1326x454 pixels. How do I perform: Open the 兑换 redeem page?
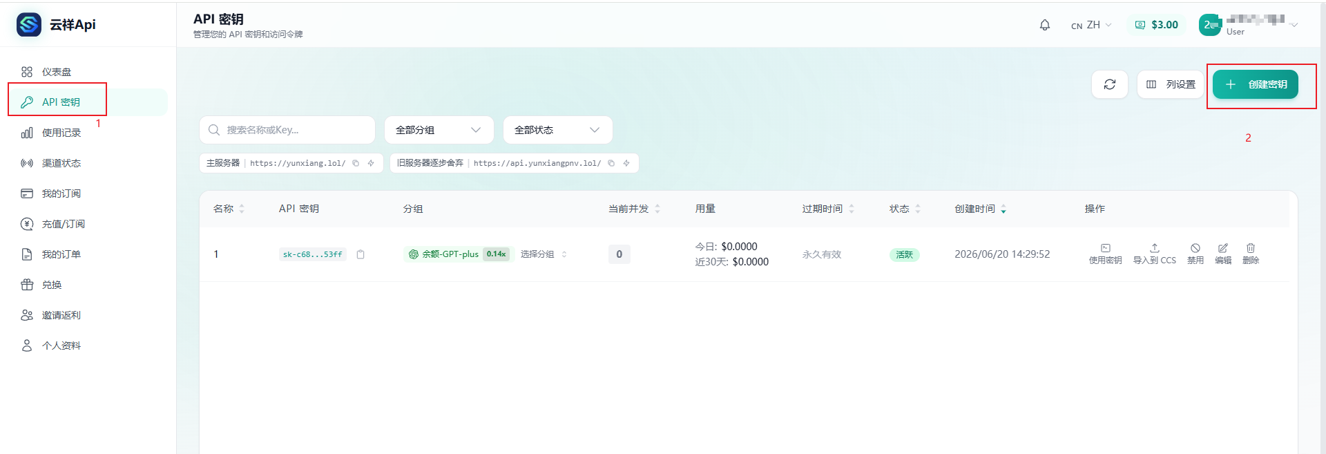tap(88, 285)
